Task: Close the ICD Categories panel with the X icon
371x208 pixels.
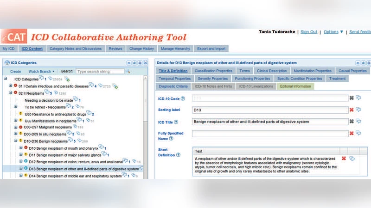Action: [x=145, y=63]
